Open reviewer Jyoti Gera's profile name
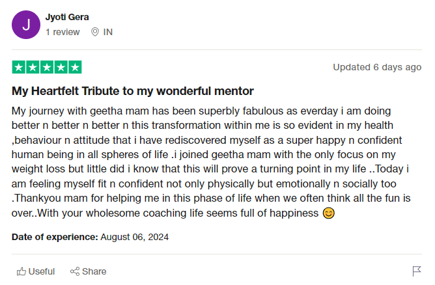Image resolution: width=435 pixels, height=285 pixels. (x=68, y=17)
